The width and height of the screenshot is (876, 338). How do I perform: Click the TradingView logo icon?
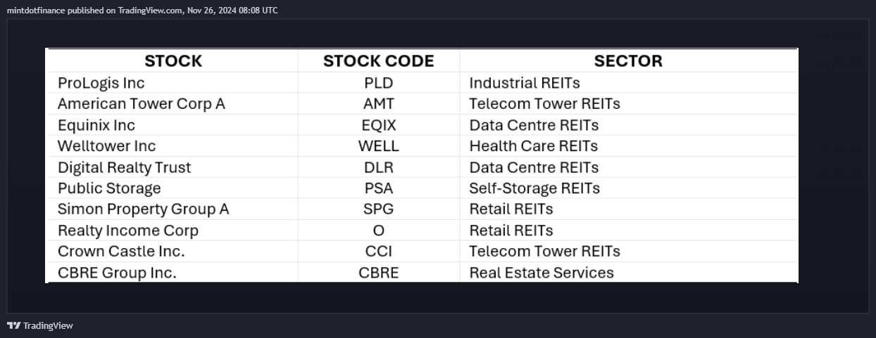pos(13,325)
